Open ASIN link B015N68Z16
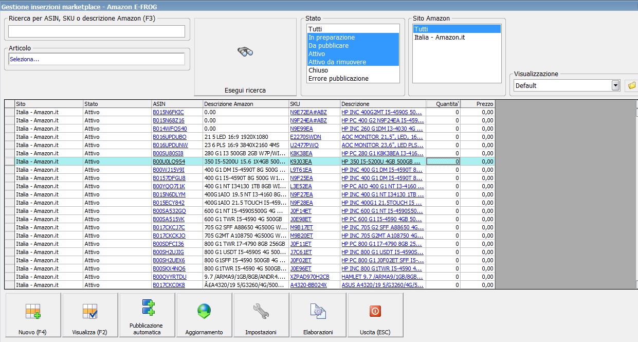Screen dimensions: 638x342 tap(168, 120)
